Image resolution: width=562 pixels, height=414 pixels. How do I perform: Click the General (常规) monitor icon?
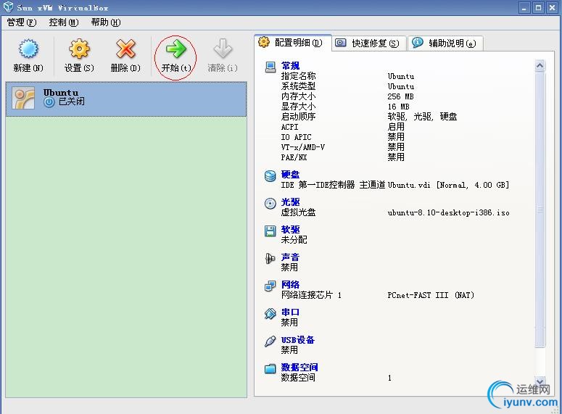coord(270,67)
